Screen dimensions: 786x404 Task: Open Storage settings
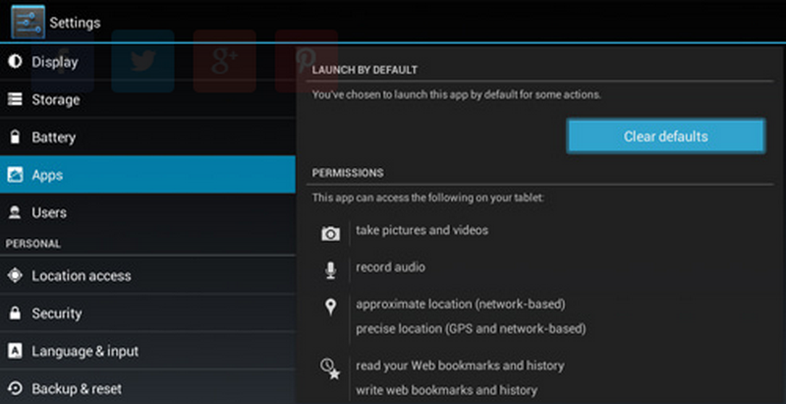coord(147,99)
